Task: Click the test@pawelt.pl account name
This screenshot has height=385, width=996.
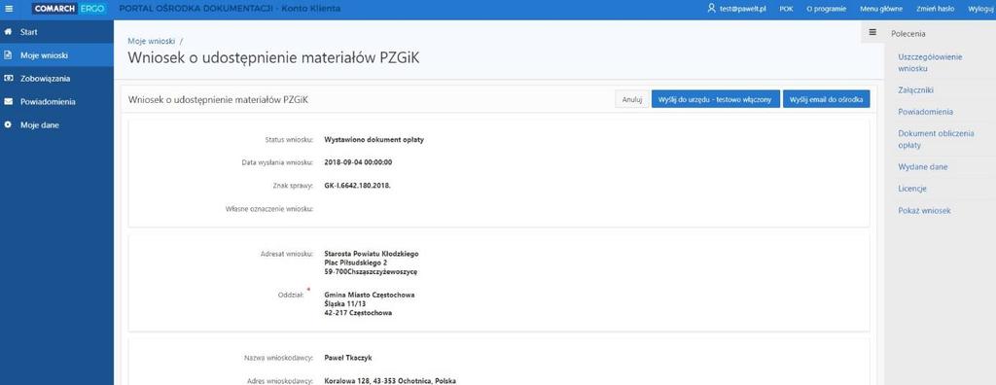Action: (742, 9)
